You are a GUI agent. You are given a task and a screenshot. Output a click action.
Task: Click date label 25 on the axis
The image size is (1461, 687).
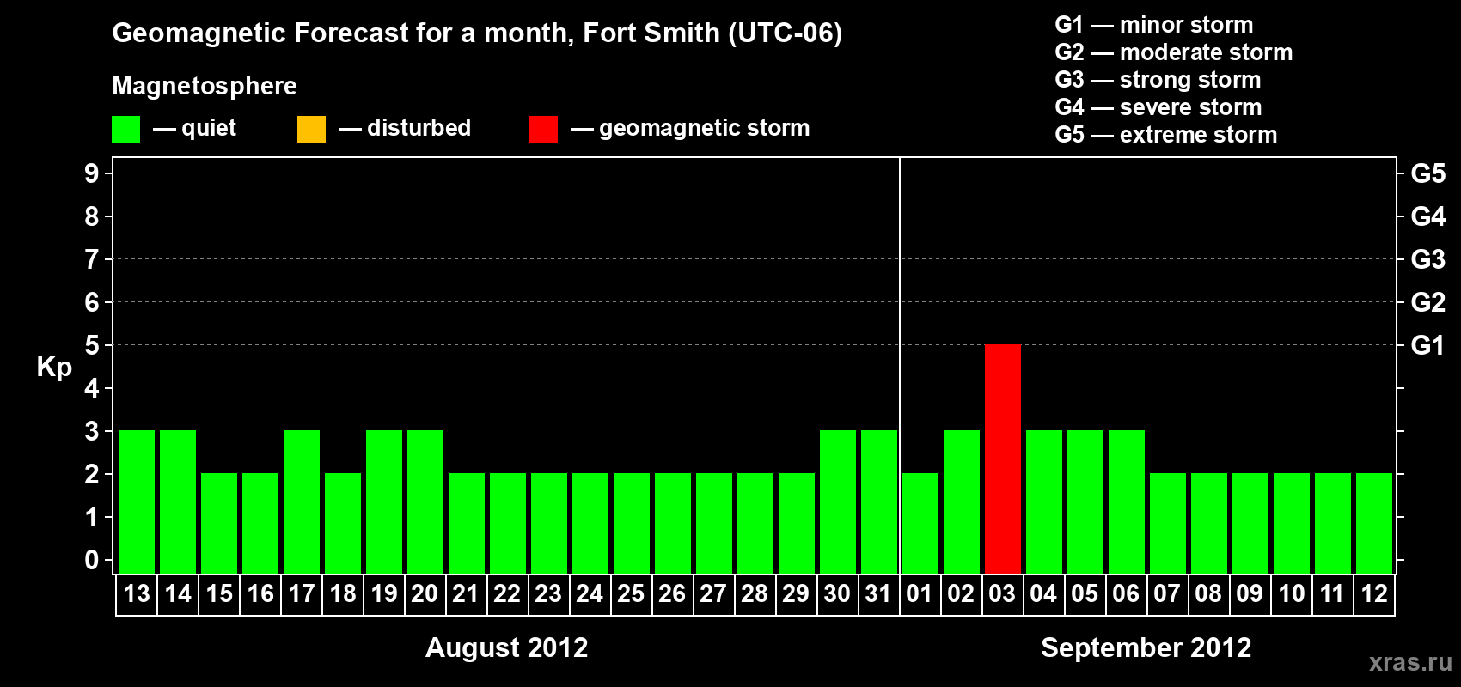[x=631, y=593]
